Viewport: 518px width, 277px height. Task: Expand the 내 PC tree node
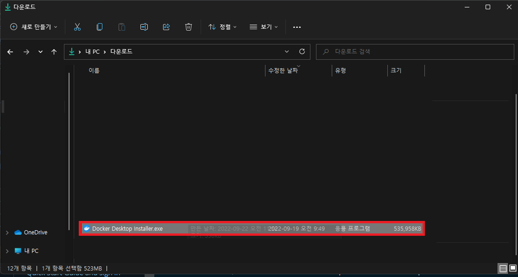7,251
